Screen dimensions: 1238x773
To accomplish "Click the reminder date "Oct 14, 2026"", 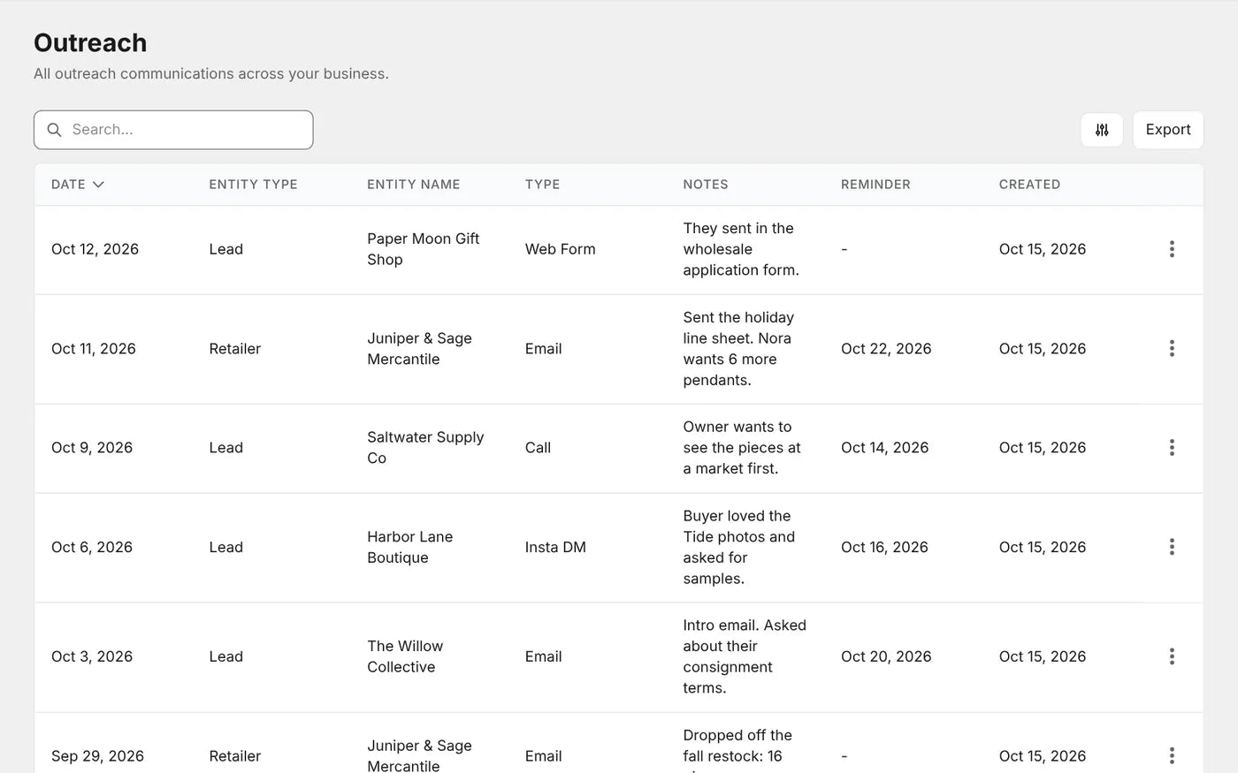I will click(x=884, y=448).
